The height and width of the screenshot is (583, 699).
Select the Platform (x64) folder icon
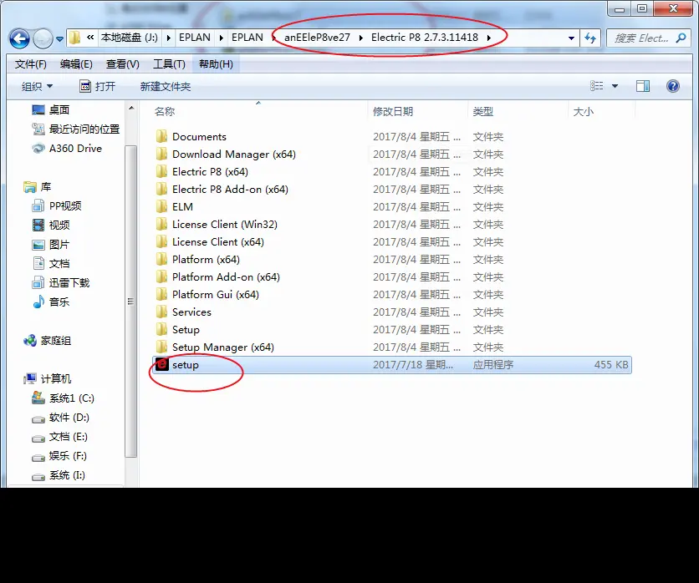(161, 259)
